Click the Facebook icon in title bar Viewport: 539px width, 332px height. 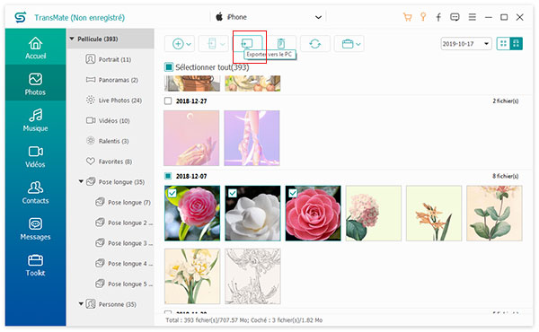(438, 17)
